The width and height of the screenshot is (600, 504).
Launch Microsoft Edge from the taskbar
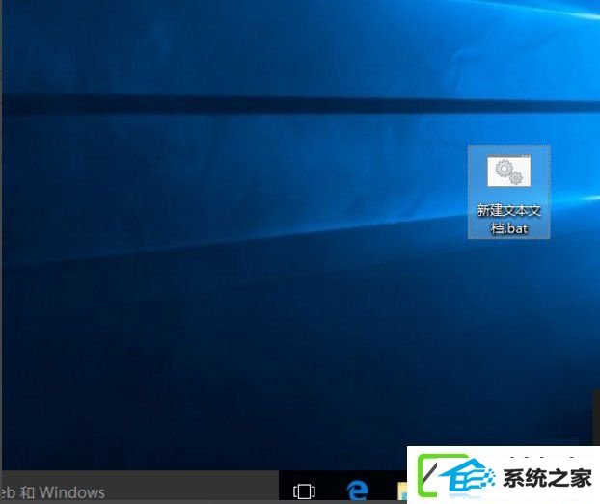(358, 491)
